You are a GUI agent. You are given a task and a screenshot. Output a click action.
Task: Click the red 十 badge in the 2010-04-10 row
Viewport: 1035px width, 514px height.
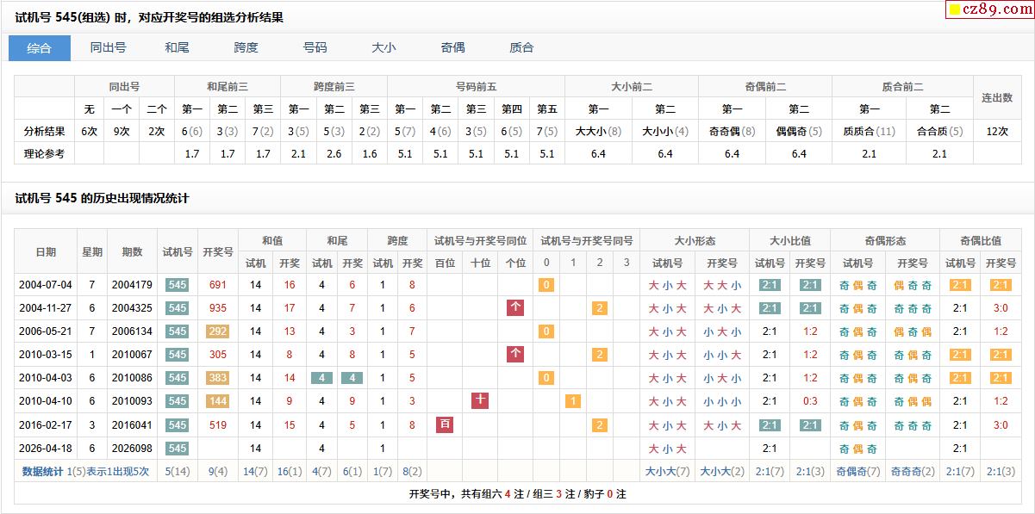pyautogui.click(x=480, y=400)
